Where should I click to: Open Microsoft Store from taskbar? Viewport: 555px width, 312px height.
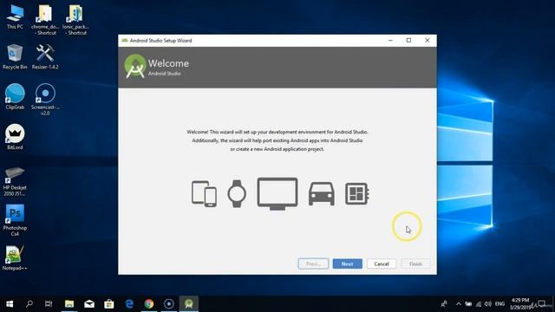(109, 304)
